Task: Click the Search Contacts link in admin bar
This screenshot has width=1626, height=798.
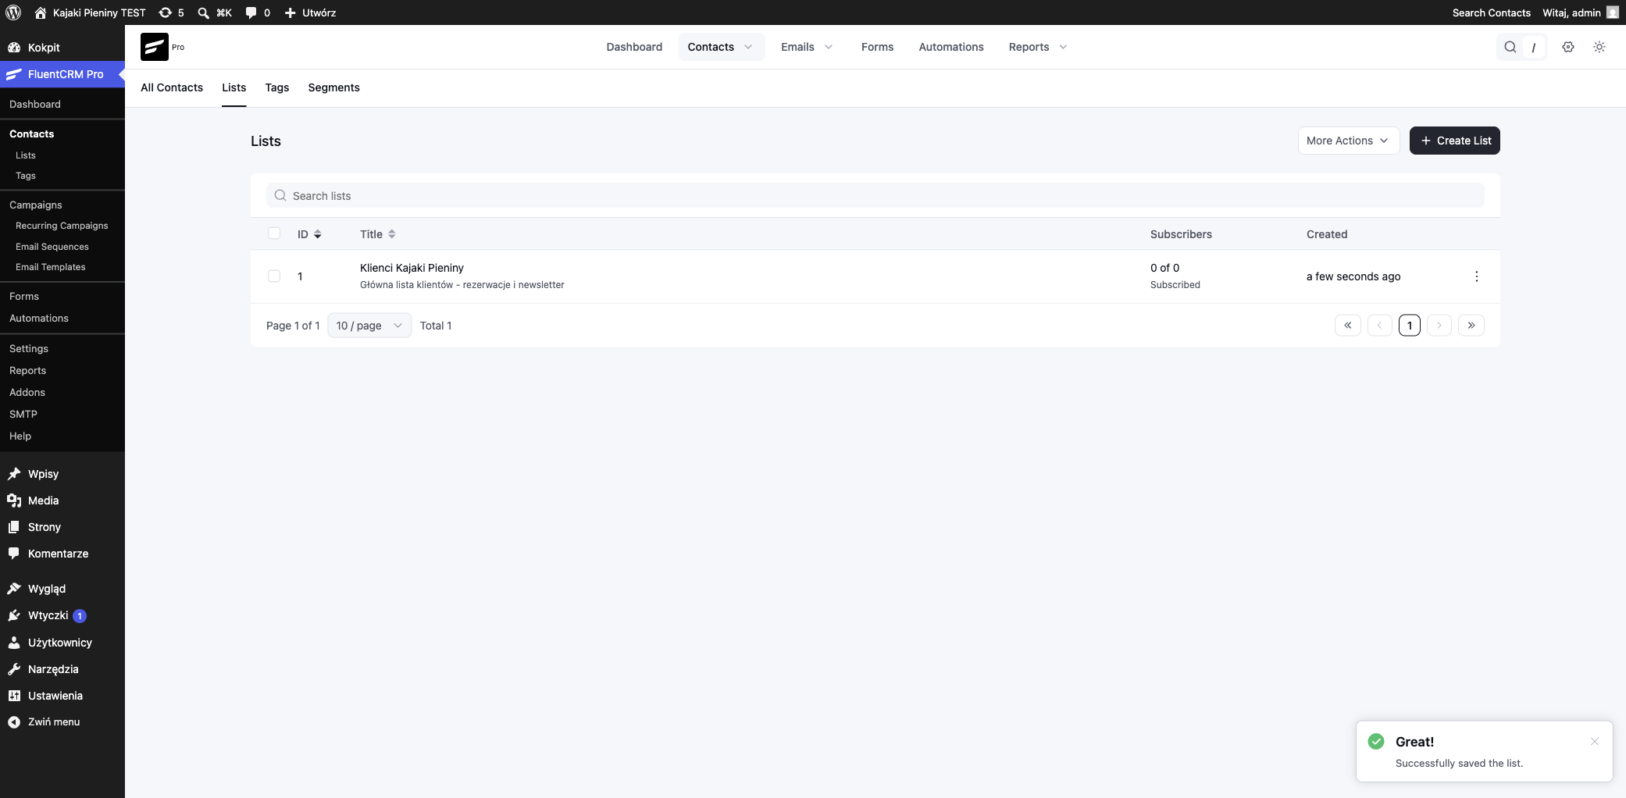Action: pos(1491,12)
